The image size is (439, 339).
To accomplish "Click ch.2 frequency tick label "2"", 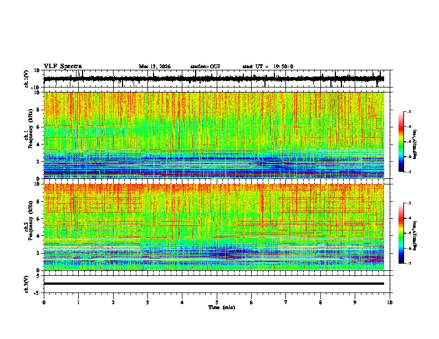I will 38,253.
